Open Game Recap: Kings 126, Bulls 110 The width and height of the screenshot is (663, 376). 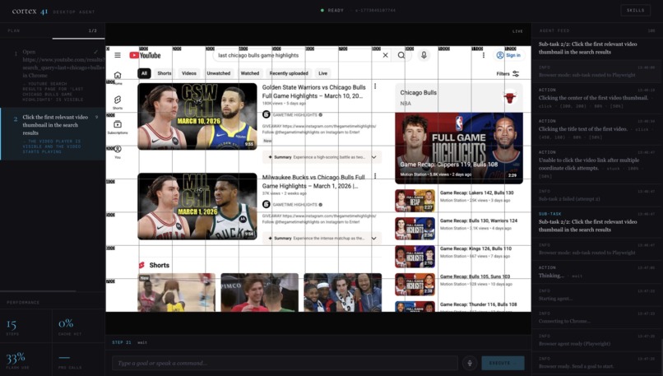pos(475,248)
